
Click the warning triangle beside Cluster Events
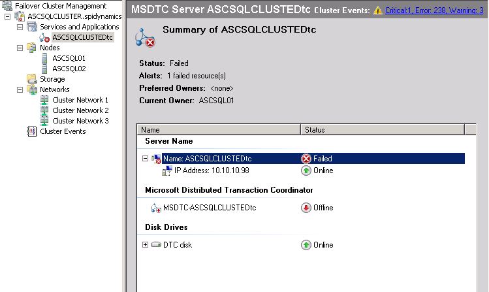click(x=377, y=10)
